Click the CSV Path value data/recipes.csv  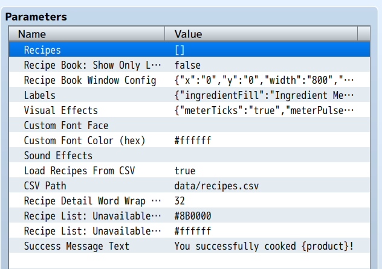point(216,186)
